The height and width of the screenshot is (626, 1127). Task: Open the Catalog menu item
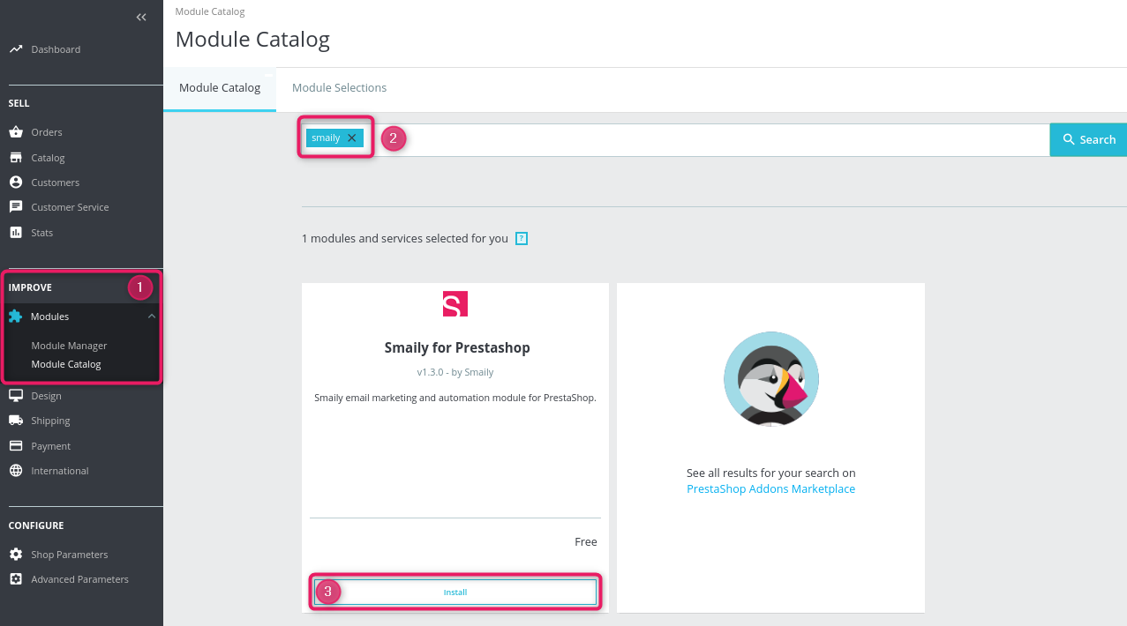click(49, 158)
